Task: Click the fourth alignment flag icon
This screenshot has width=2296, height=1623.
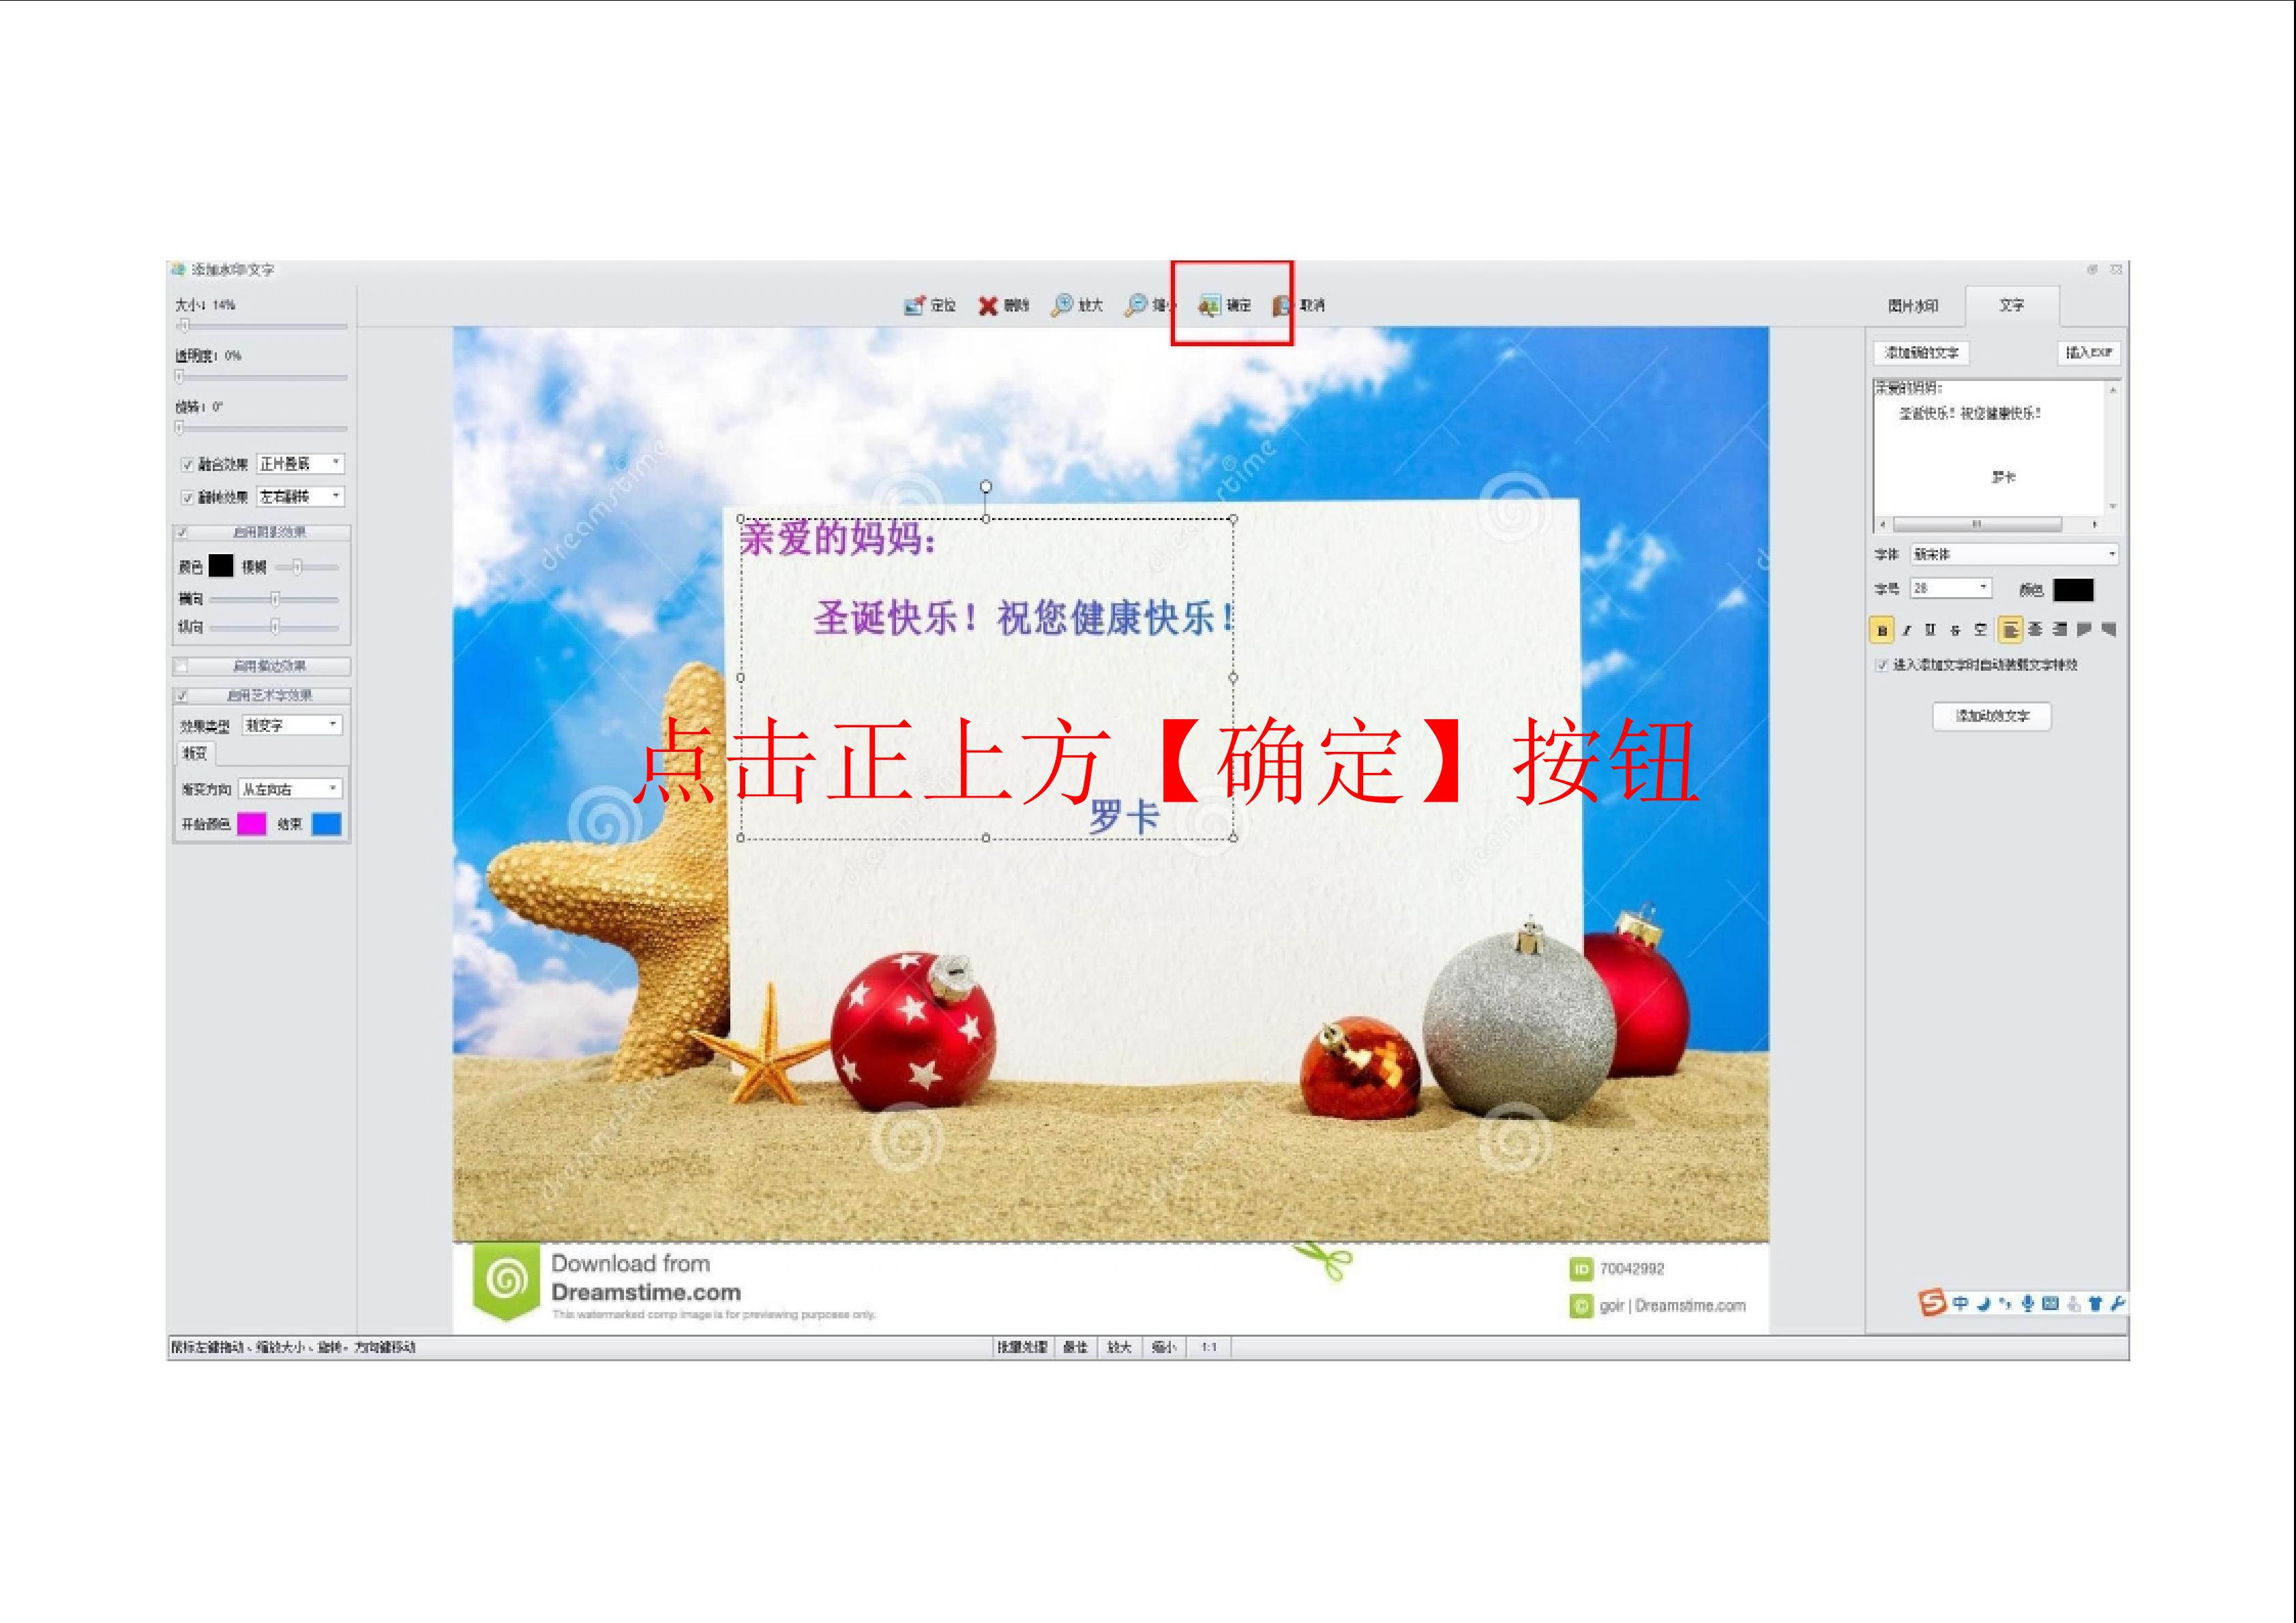Action: coord(2084,630)
